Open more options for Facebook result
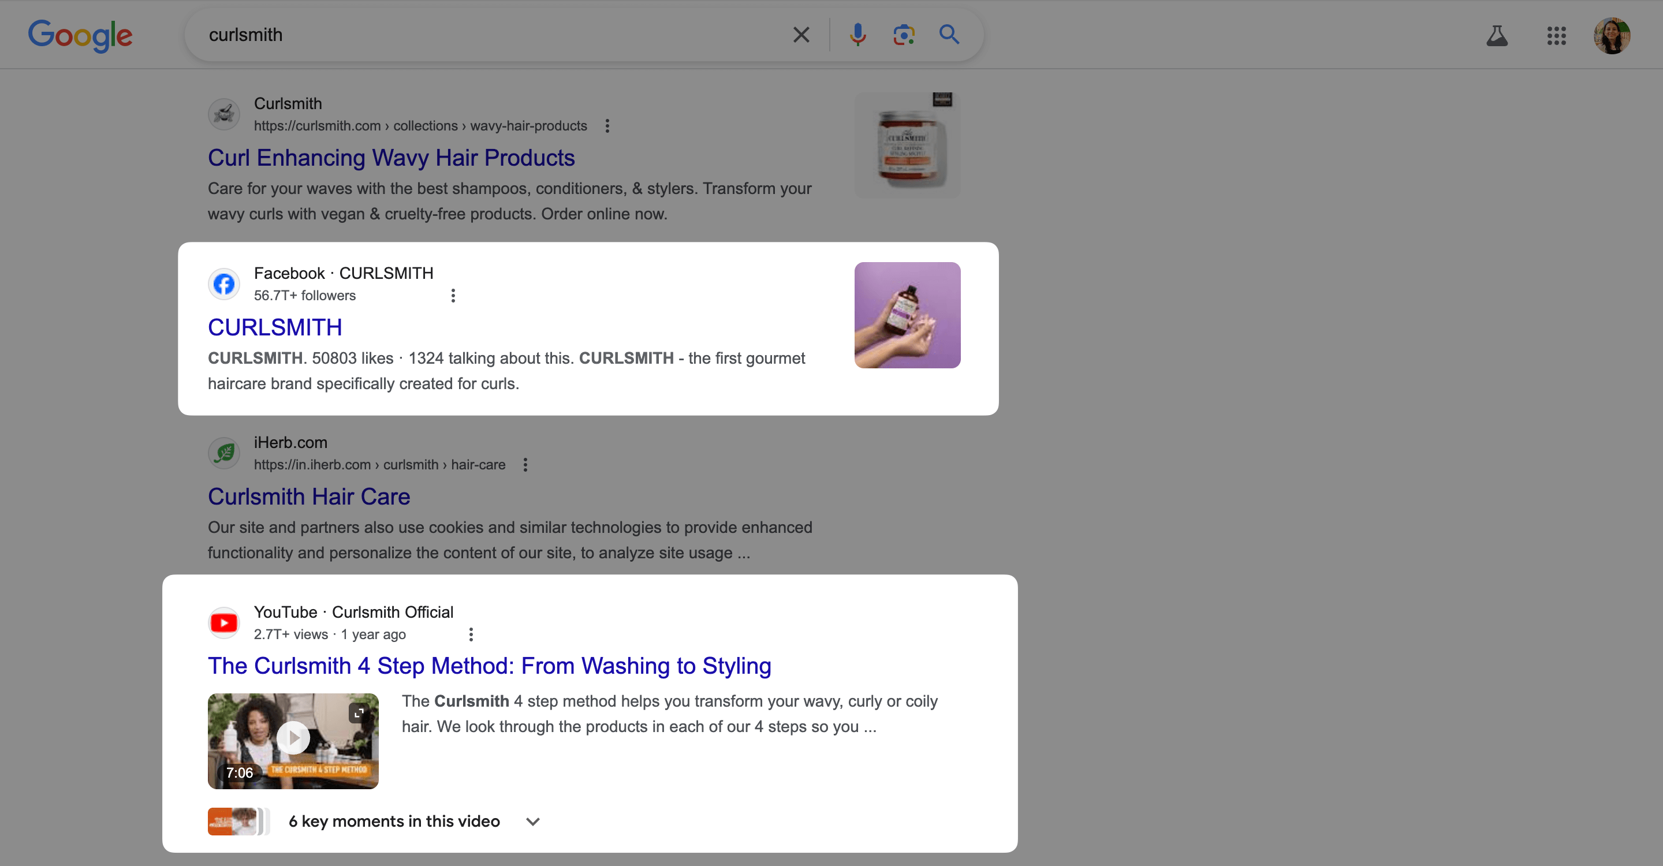Screen dimensions: 1663x866 453,296
